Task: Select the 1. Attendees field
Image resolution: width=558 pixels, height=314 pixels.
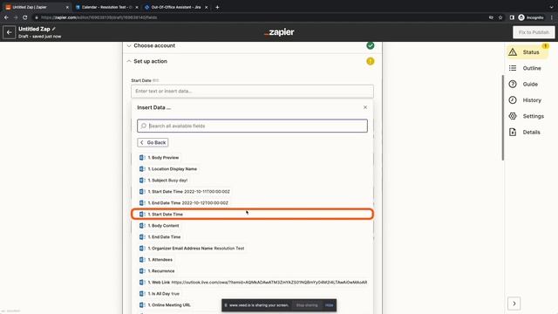Action: (156, 260)
